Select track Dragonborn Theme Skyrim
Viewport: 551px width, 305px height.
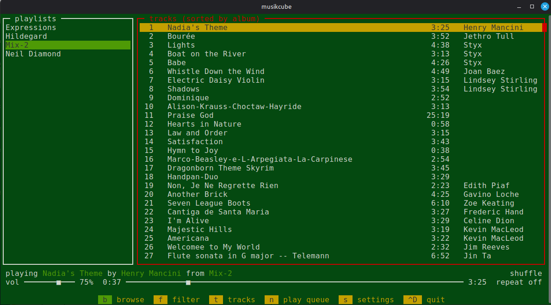point(341,168)
